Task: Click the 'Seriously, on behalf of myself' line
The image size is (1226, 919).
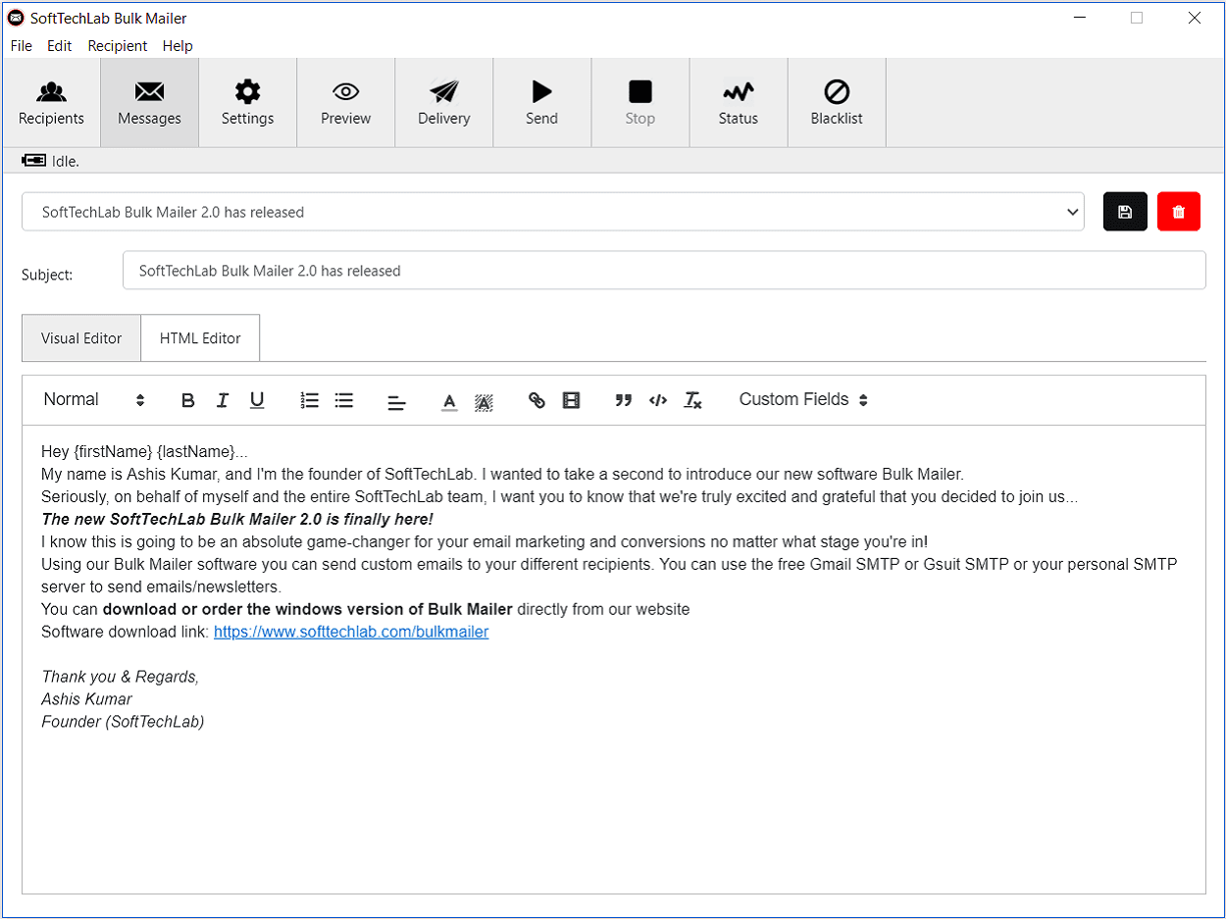Action: pos(559,496)
